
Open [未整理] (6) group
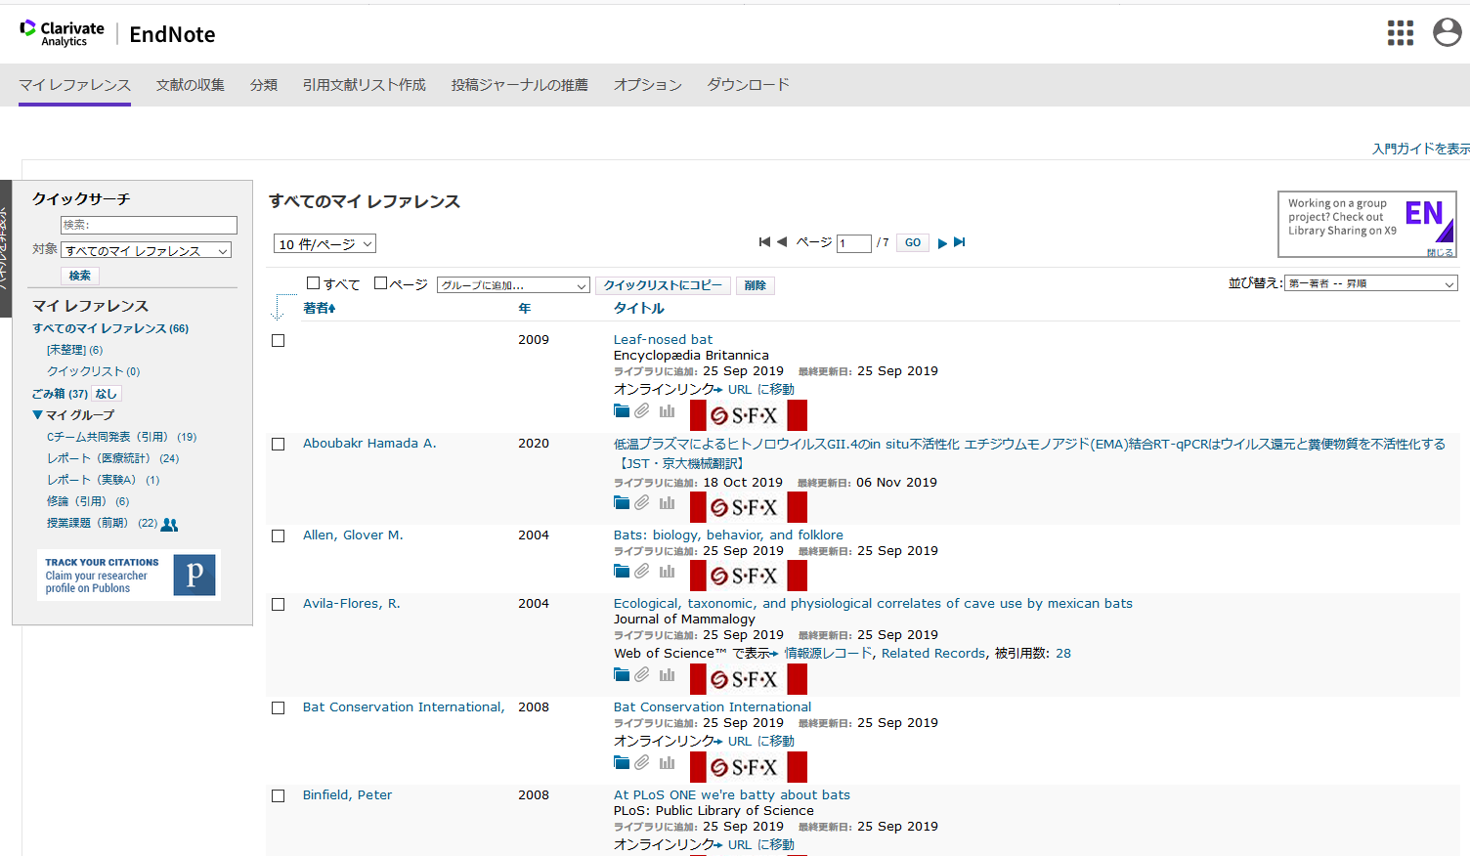[x=75, y=350]
